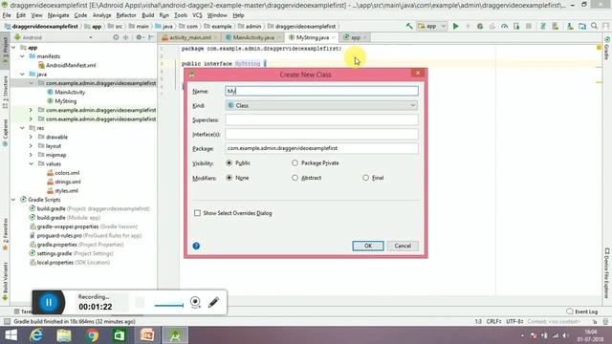Select Final modifier radio button
The height and width of the screenshot is (344, 612).
coord(365,178)
